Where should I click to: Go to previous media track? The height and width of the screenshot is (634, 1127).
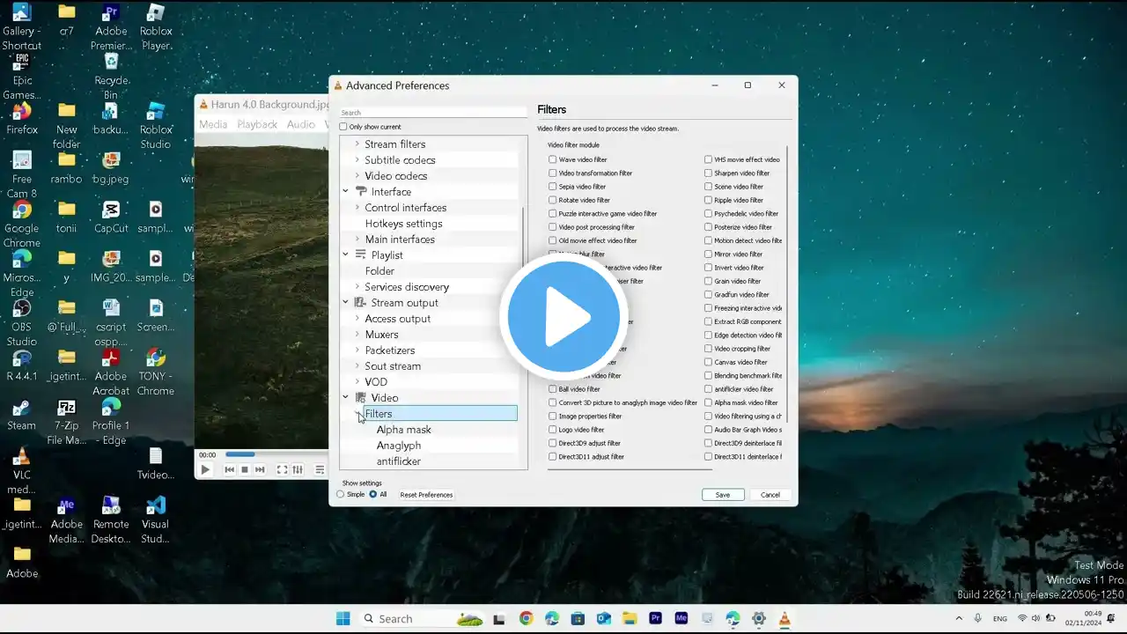(x=230, y=470)
